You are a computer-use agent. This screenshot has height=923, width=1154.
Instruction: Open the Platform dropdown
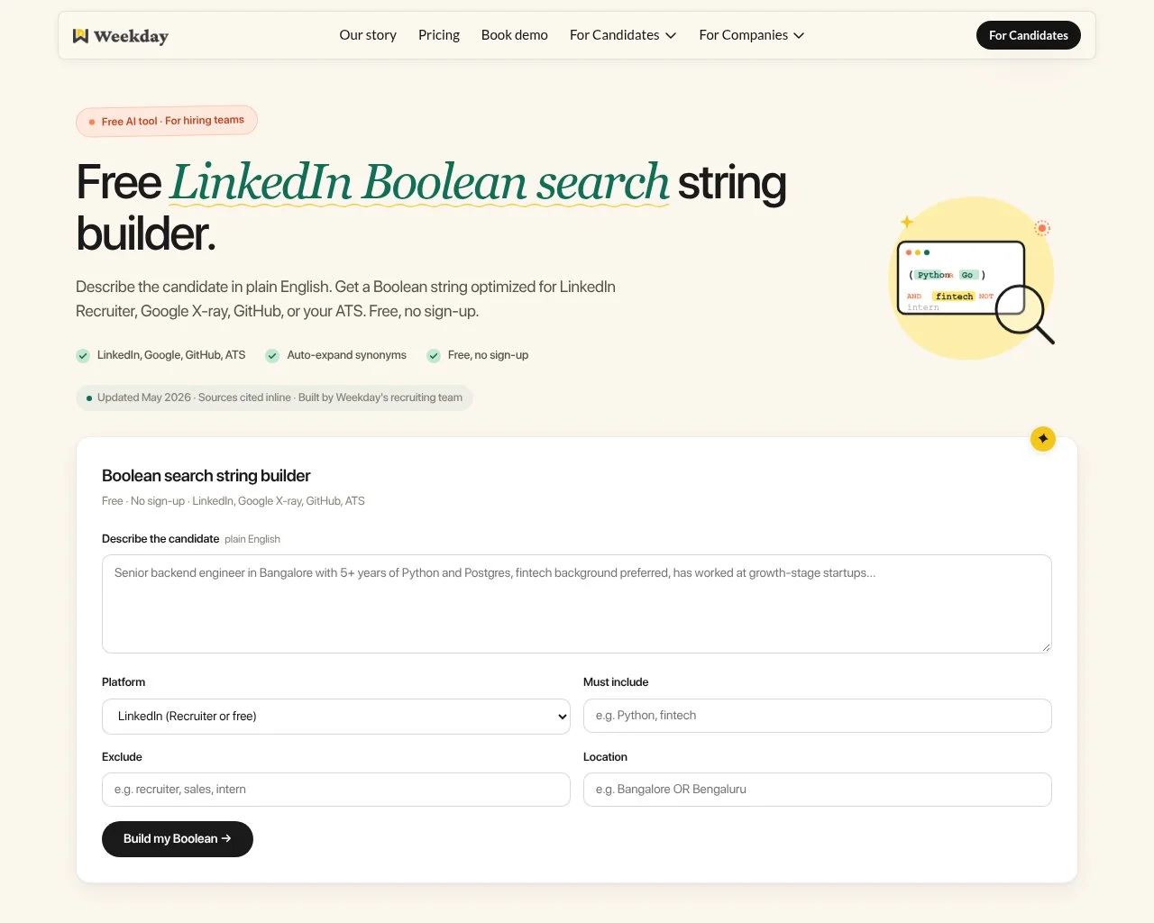[x=336, y=717]
